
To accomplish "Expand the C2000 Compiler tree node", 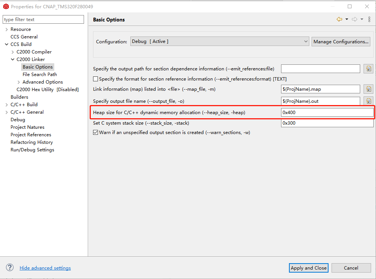I will pyautogui.click(x=13, y=52).
